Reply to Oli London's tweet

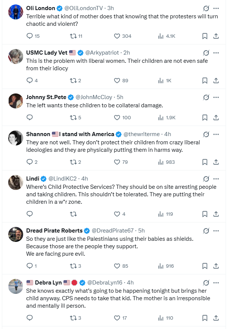30,36
